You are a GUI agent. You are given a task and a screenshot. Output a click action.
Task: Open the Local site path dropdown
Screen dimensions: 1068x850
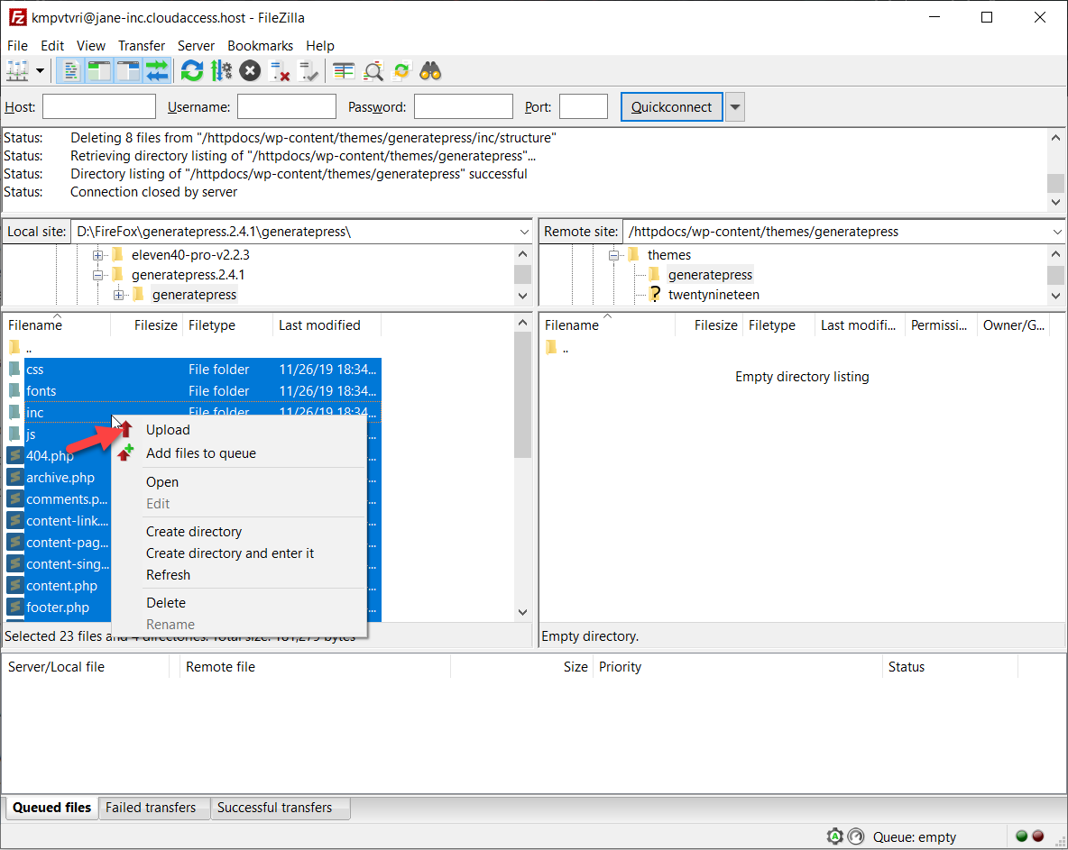[524, 232]
